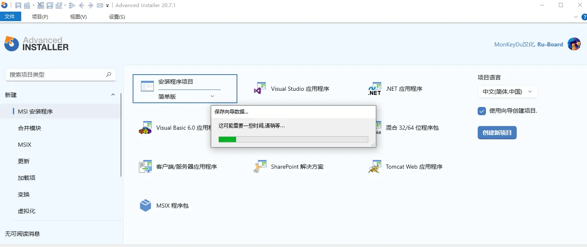Open the 视图(V) menu
The image size is (587, 247).
[78, 17]
